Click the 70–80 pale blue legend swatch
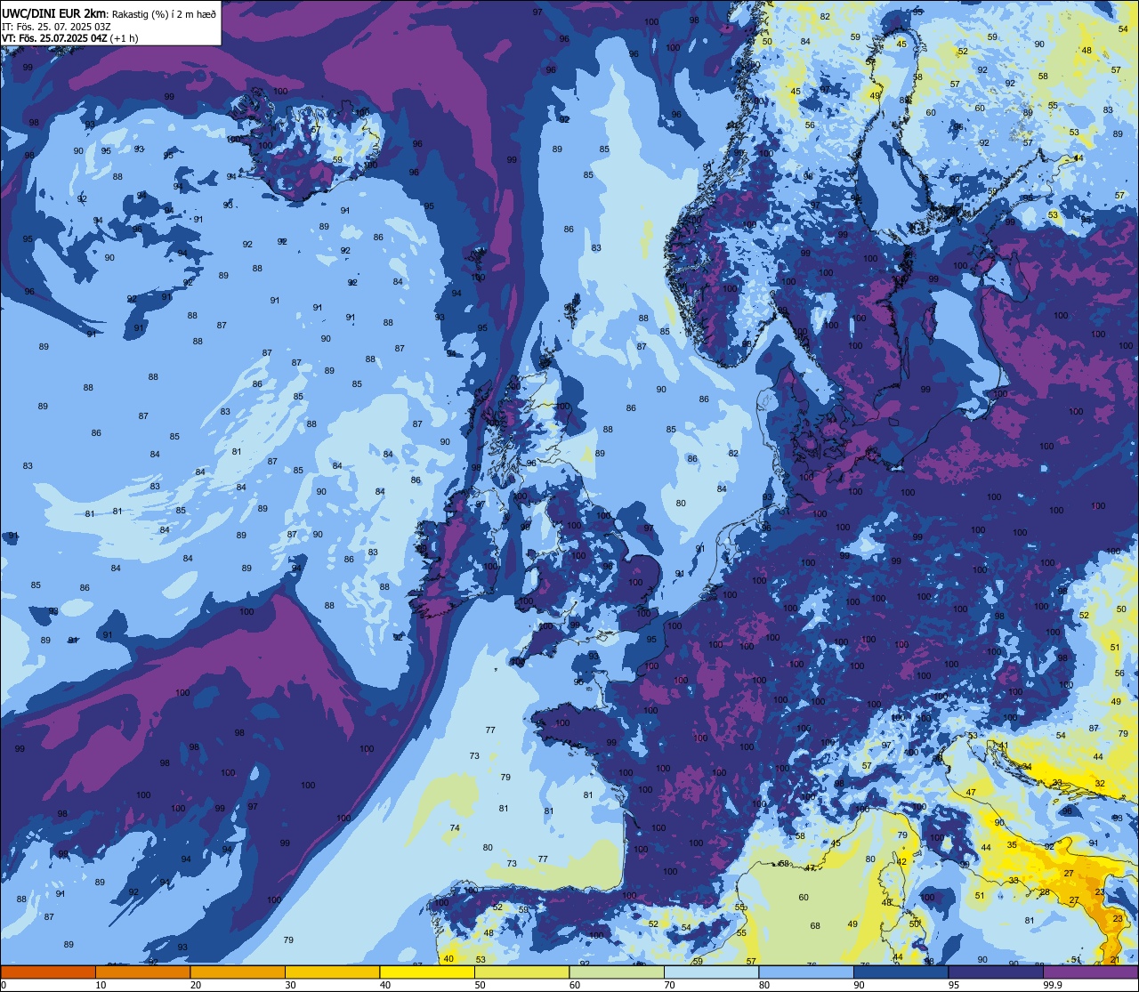 point(711,972)
